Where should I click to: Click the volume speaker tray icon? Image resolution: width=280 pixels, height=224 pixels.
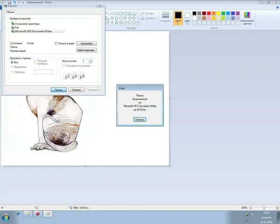tap(252, 214)
